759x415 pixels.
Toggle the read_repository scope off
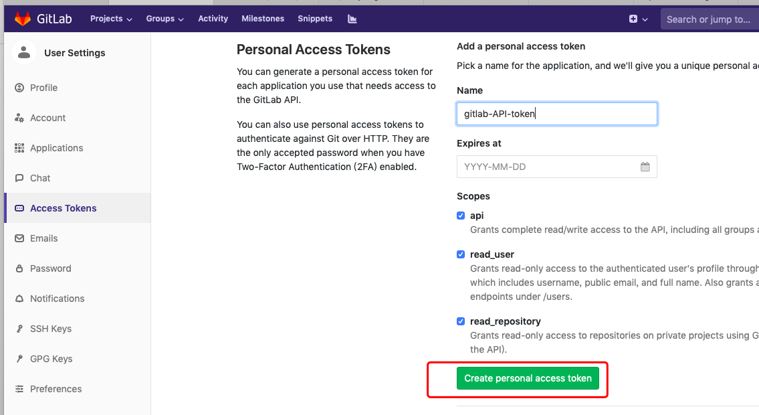pos(461,321)
